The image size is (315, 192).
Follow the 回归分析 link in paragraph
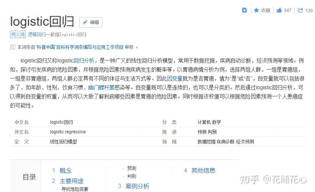(84, 61)
